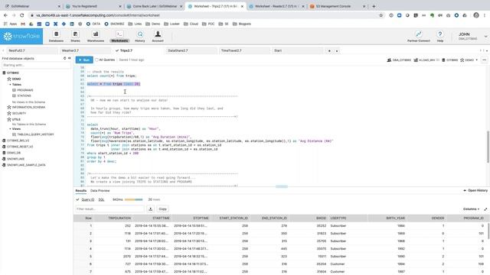
Task: Switch to the Start worksheet tab
Action: 298,50
